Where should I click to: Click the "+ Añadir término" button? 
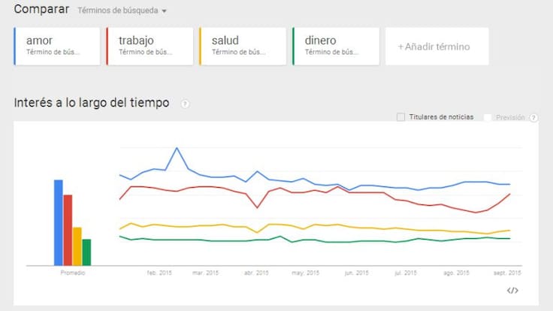pos(436,47)
